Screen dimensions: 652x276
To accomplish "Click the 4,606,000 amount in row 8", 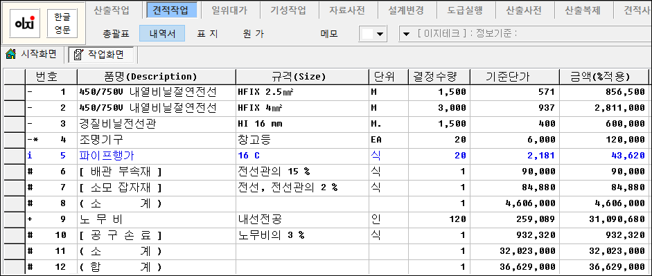I will [x=603, y=204].
